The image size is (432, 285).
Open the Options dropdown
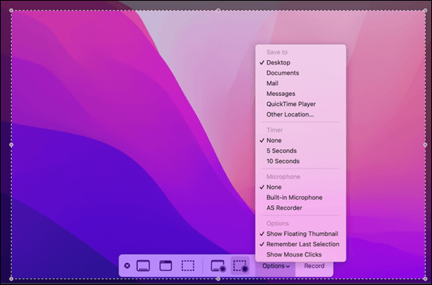click(x=275, y=266)
